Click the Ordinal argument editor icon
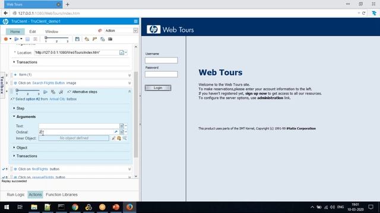The height and width of the screenshot is (213, 380). coord(122,132)
